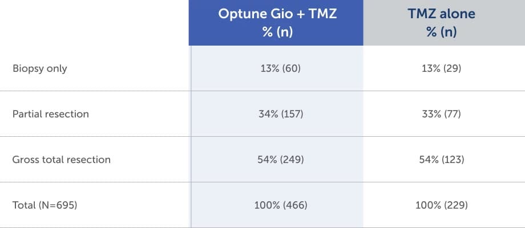Click the Optune Gio + TMZ column header
Screen dimensions: 525x228
[x=277, y=14]
